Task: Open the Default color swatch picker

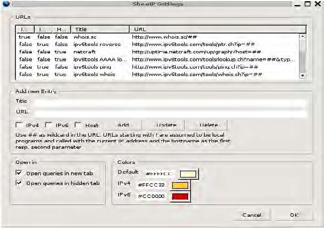Action: point(188,174)
